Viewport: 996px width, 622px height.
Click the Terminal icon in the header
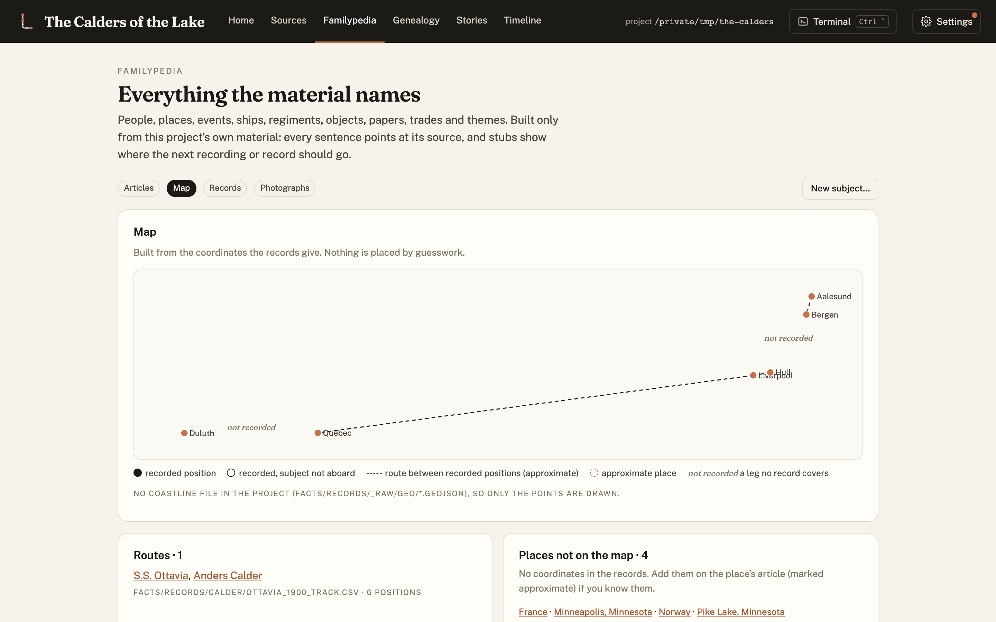[803, 21]
